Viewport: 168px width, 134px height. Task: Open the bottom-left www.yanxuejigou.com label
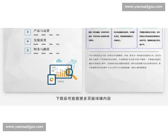pos(24,127)
